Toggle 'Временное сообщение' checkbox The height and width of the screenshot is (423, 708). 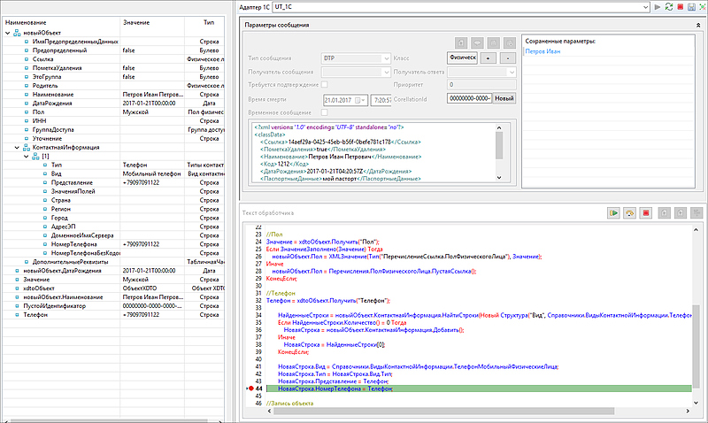pyautogui.click(x=324, y=112)
